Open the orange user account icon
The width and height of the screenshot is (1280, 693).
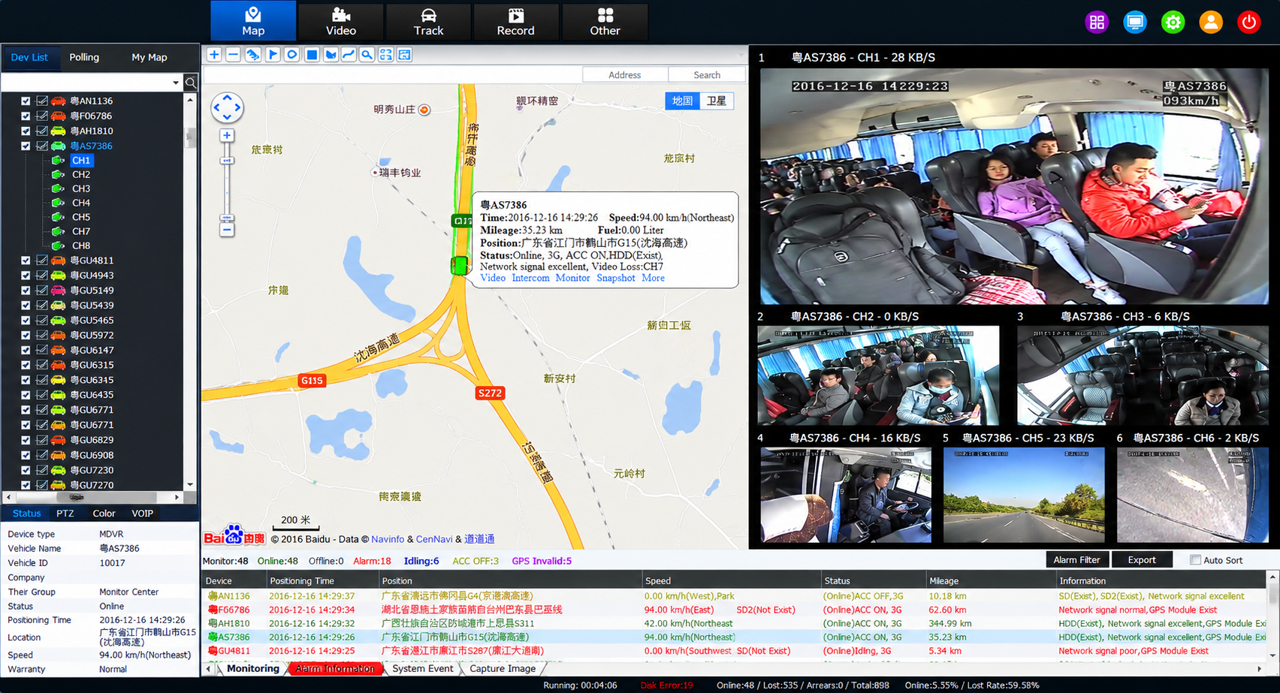(x=1211, y=22)
